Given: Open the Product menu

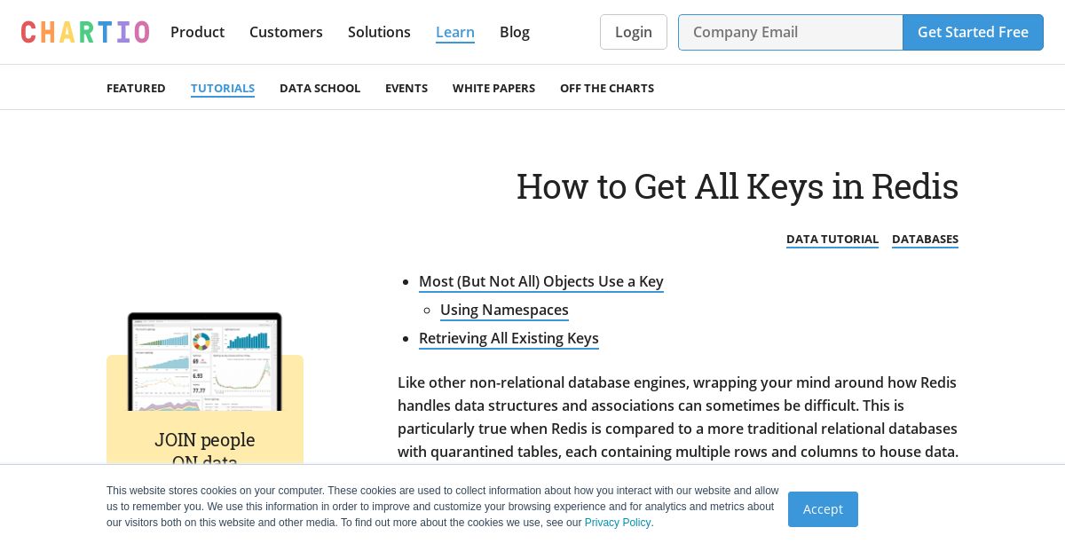Looking at the screenshot, I should tap(197, 32).
